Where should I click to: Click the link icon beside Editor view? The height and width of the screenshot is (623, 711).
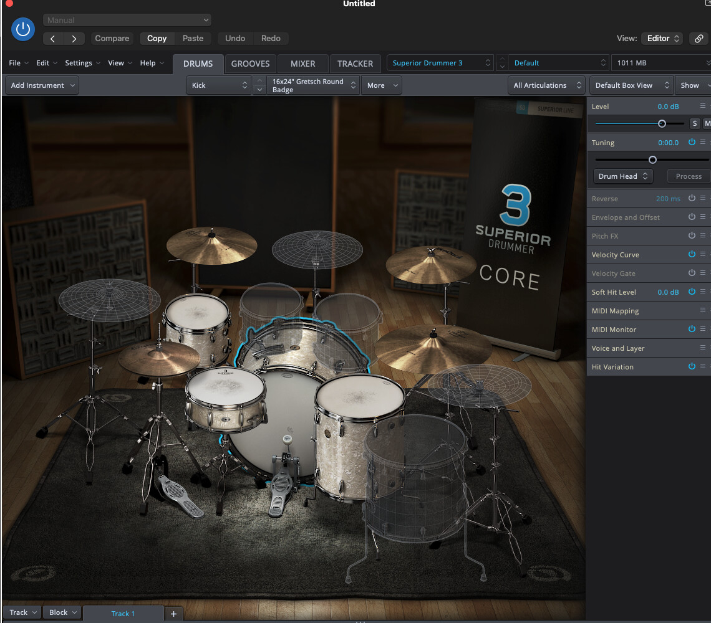click(699, 39)
